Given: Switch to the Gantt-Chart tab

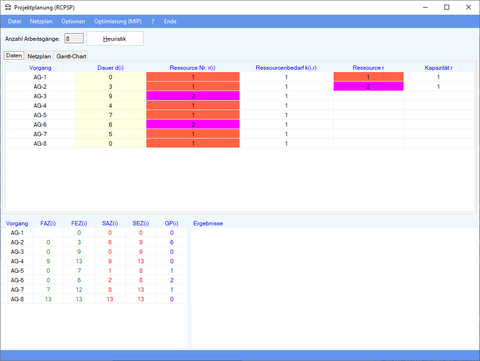Looking at the screenshot, I should point(71,56).
